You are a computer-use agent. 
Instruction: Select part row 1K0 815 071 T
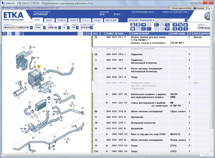pyautogui.click(x=151, y=41)
